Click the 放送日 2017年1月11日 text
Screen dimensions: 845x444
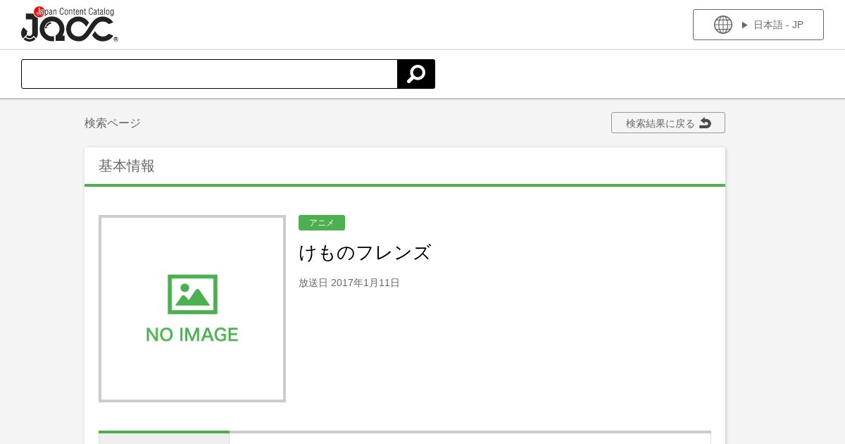click(x=349, y=283)
